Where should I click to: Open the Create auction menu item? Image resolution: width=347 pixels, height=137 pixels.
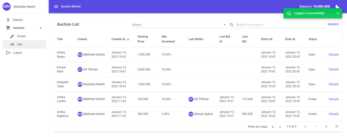coord(24,36)
